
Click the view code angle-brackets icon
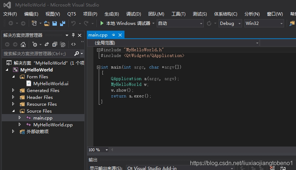pos(73,44)
